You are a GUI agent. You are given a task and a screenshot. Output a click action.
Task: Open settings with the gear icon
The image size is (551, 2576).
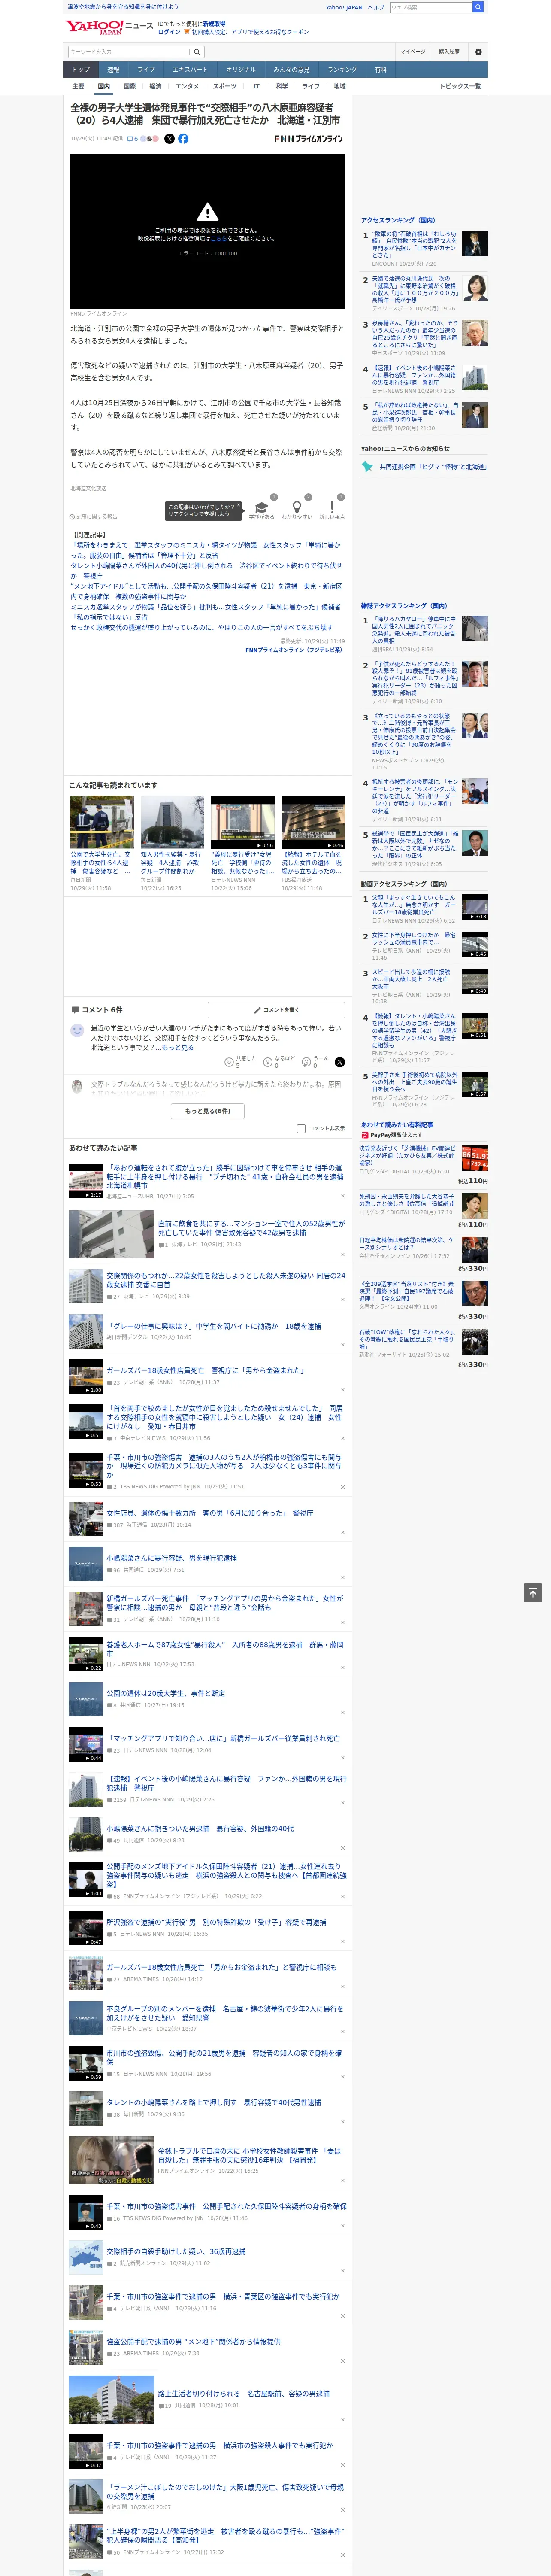point(478,52)
